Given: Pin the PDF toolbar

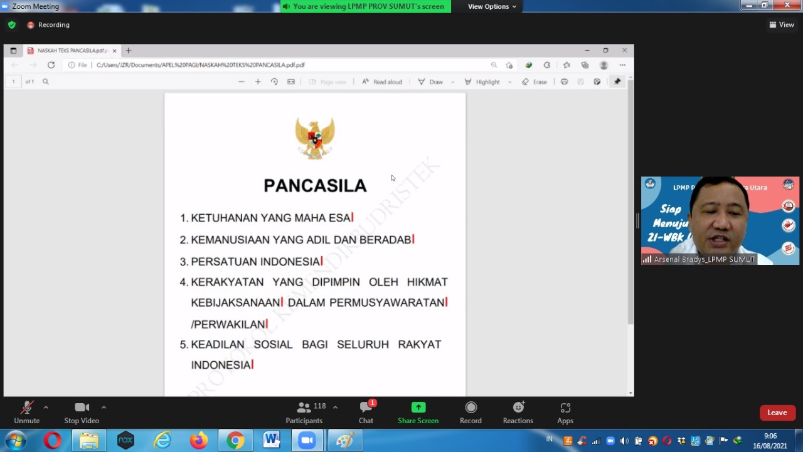Looking at the screenshot, I should [617, 82].
